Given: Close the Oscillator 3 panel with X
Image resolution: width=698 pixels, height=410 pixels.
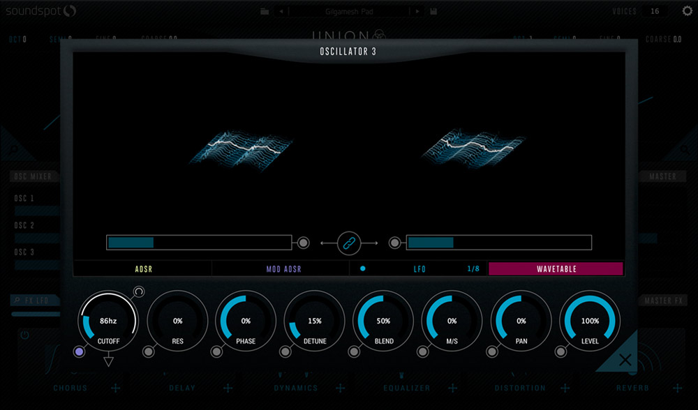Looking at the screenshot, I should coord(625,360).
